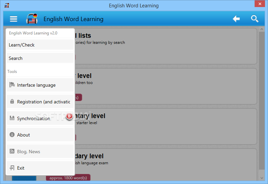
Task: Click the RSS icon beside Blog, News
Action: [x=12, y=151]
